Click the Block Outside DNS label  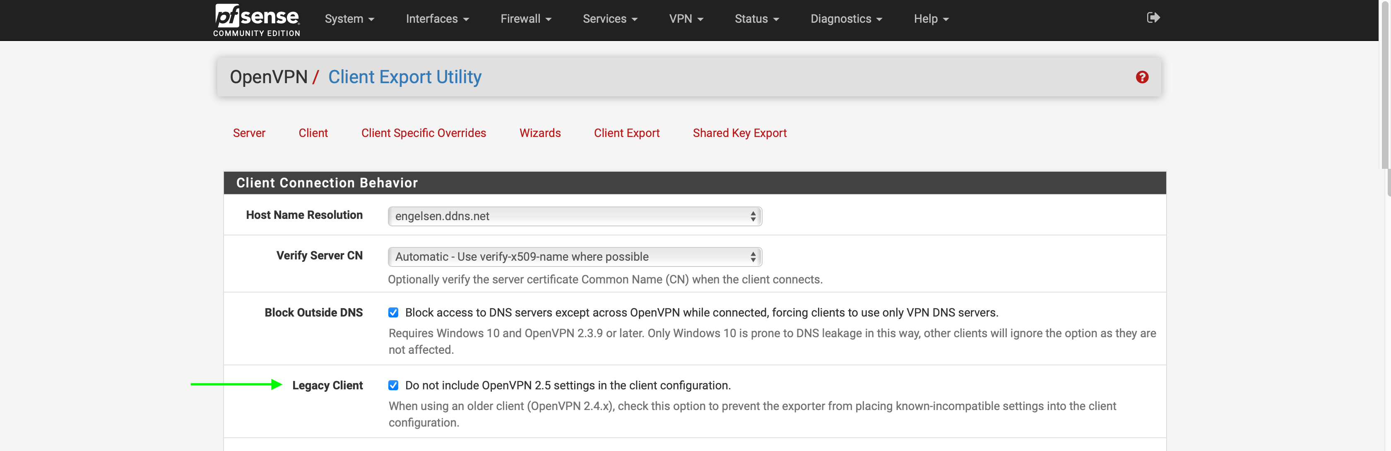tap(313, 313)
